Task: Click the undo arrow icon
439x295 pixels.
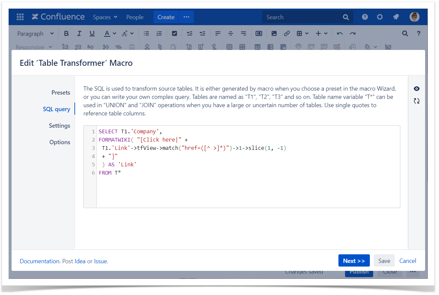Action: click(340, 33)
